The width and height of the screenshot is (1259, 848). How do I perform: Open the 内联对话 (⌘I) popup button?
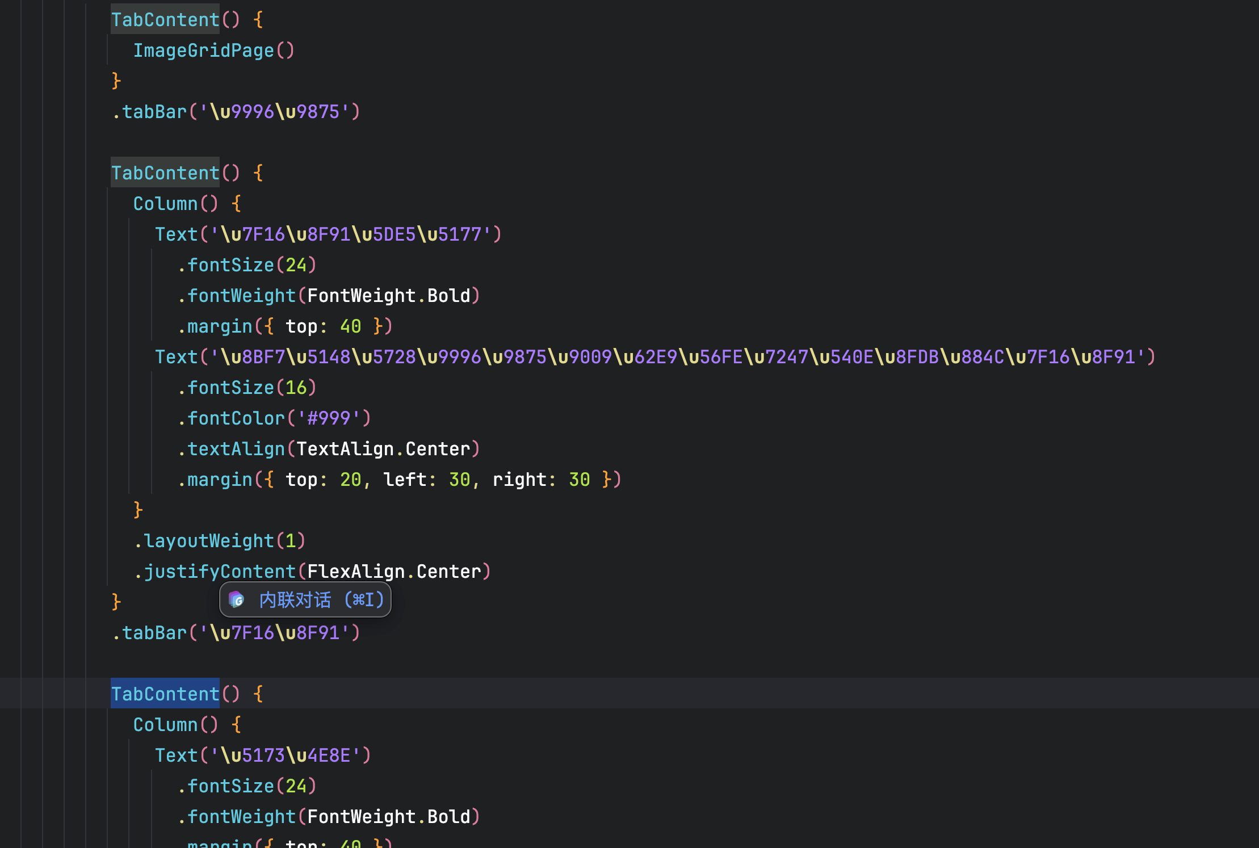click(x=305, y=600)
